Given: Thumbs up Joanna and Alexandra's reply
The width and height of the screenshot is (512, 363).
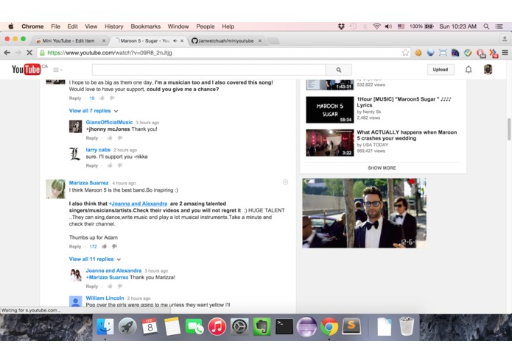Looking at the screenshot, I should coord(110,286).
